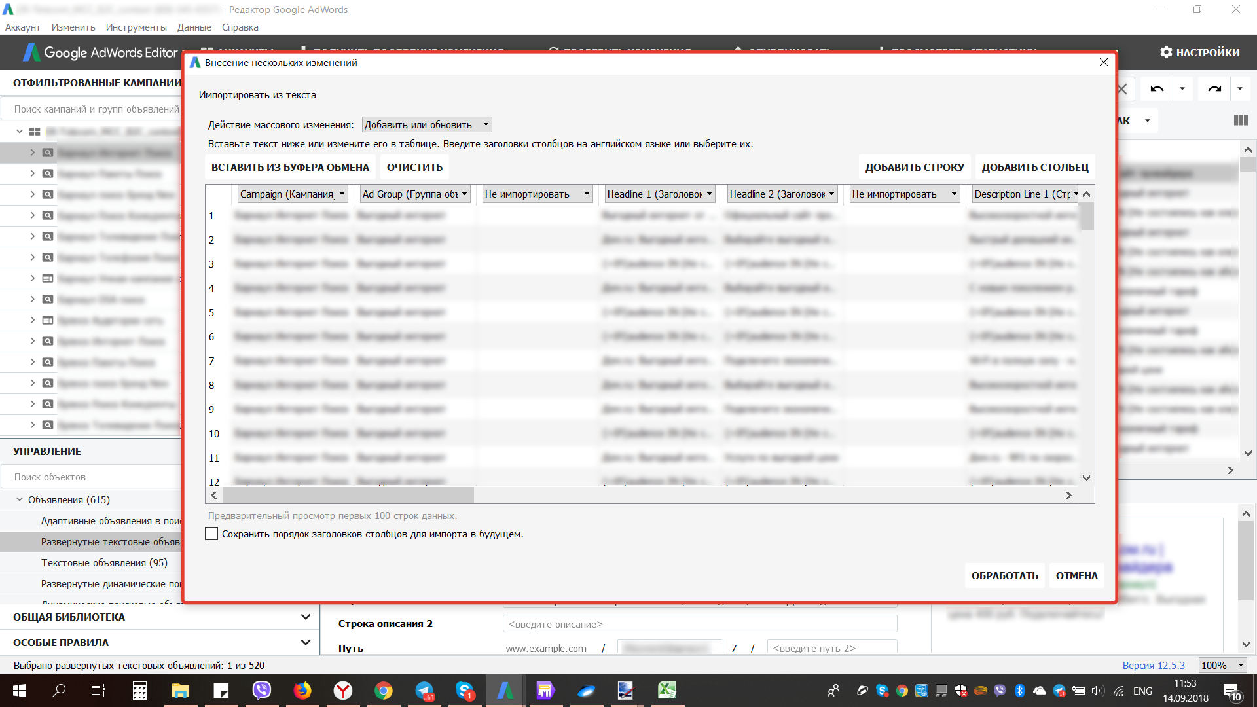Collapse the Объявления (615) tree node
The image size is (1257, 707).
point(20,499)
